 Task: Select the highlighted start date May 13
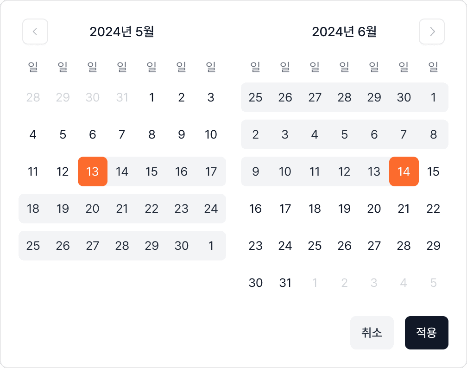click(x=93, y=171)
